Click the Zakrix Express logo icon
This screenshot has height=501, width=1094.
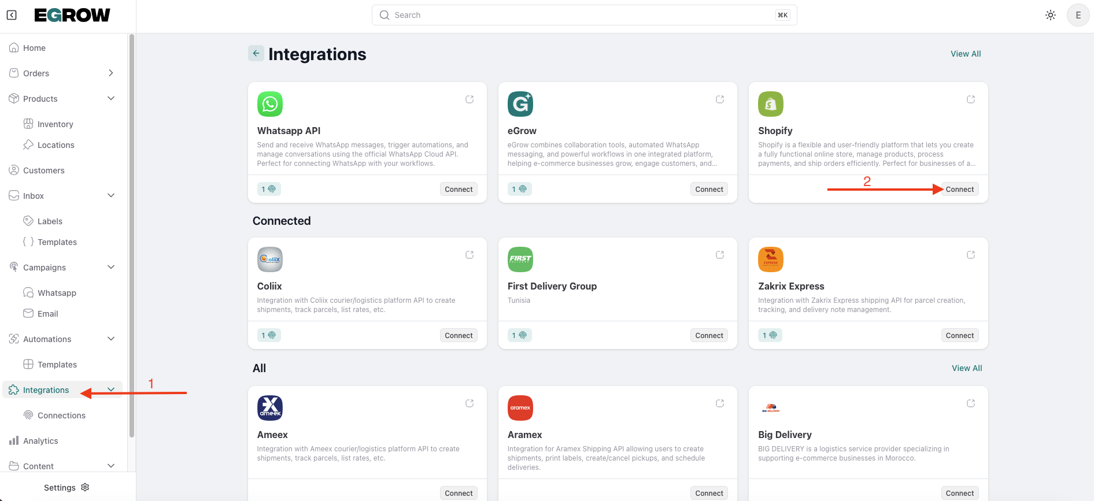[x=770, y=259]
